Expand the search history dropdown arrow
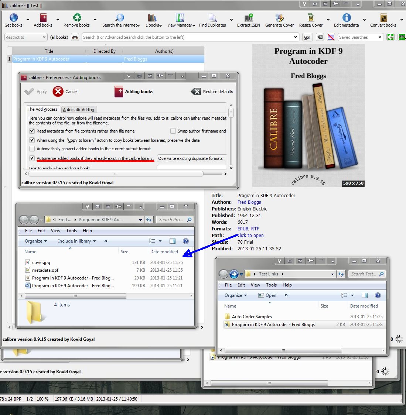 (x=296, y=37)
